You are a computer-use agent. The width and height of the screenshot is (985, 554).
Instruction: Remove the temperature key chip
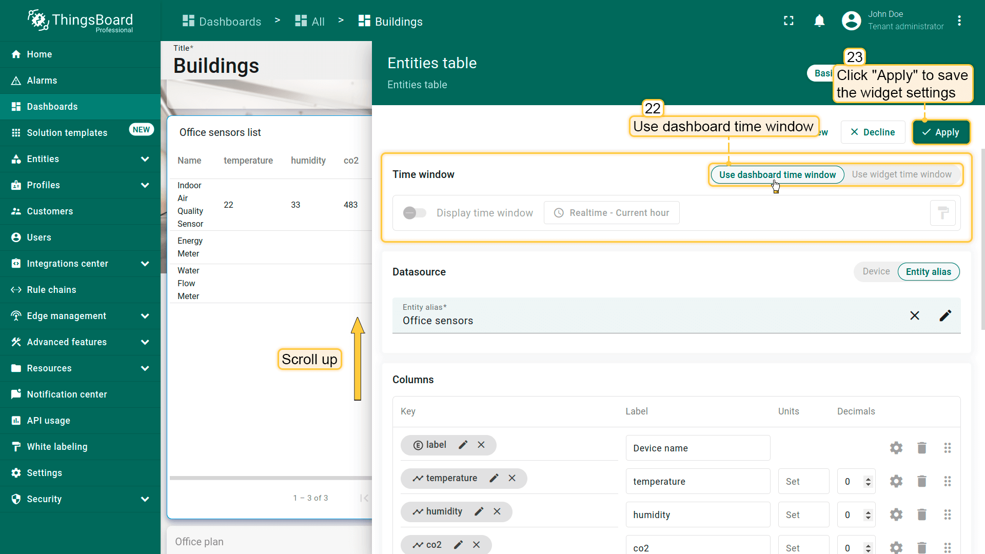pos(511,478)
